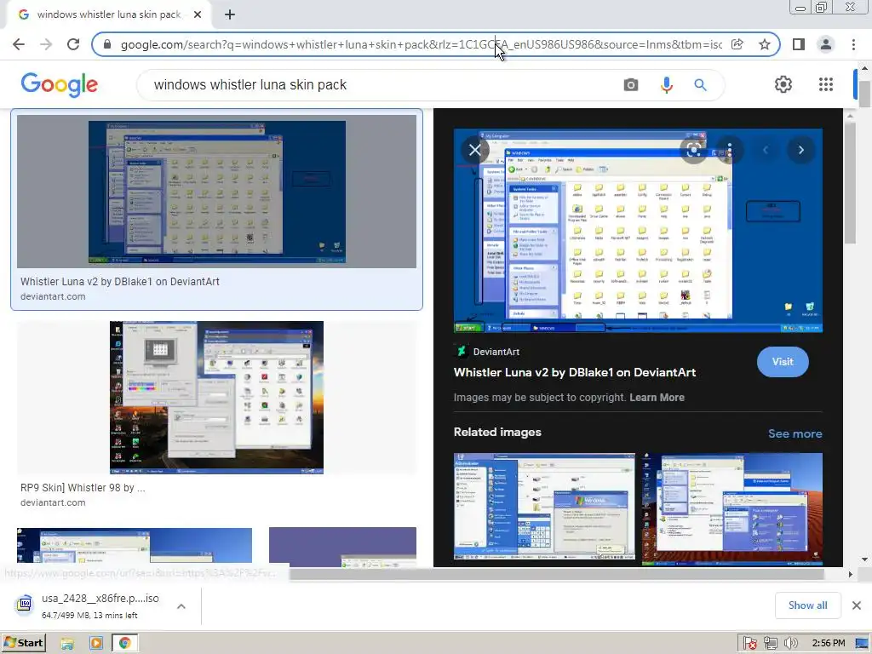872x654 pixels.
Task: Open volume control tray icon
Action: [x=790, y=644]
